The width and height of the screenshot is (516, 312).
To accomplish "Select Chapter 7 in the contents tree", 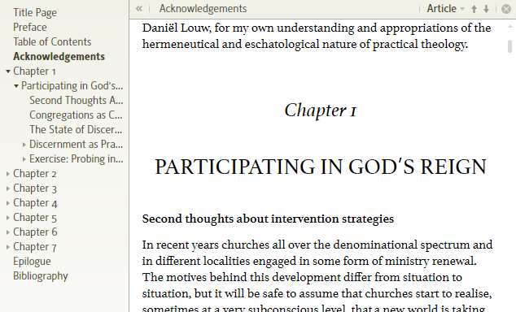I will pyautogui.click(x=34, y=247).
